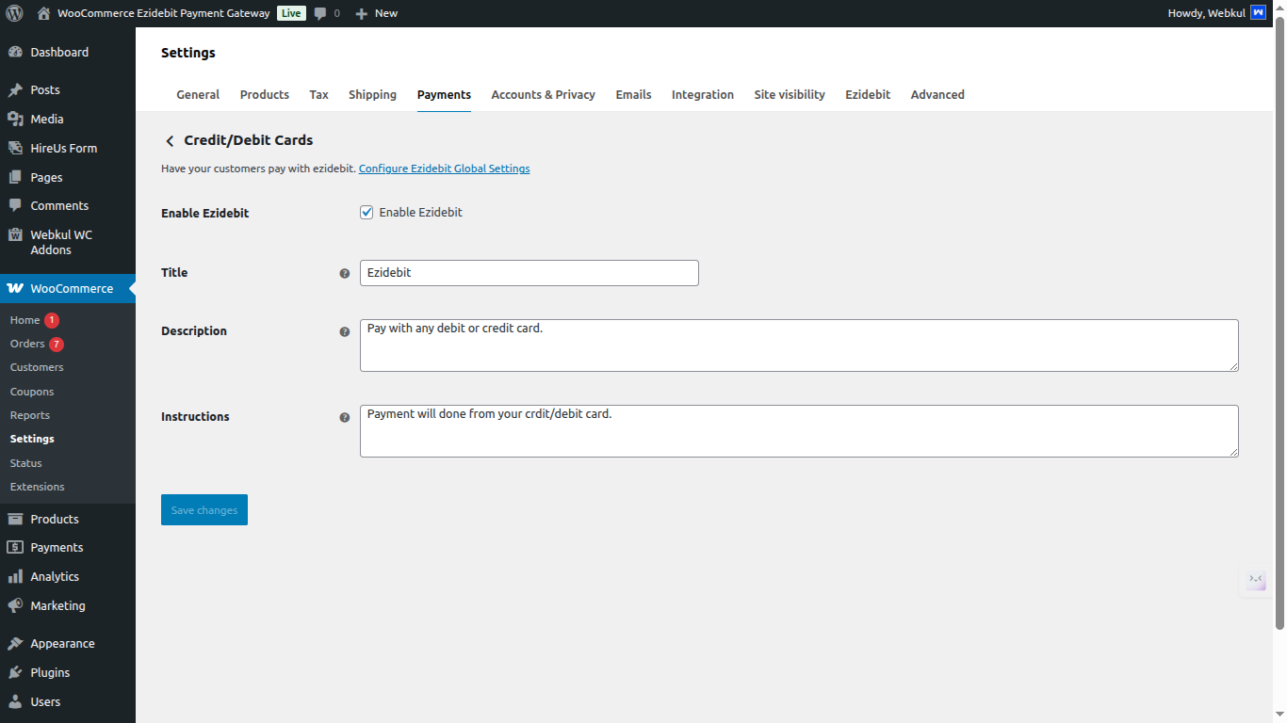The height and width of the screenshot is (723, 1287).
Task: Open the Appearance sidebar icon
Action: (16, 643)
